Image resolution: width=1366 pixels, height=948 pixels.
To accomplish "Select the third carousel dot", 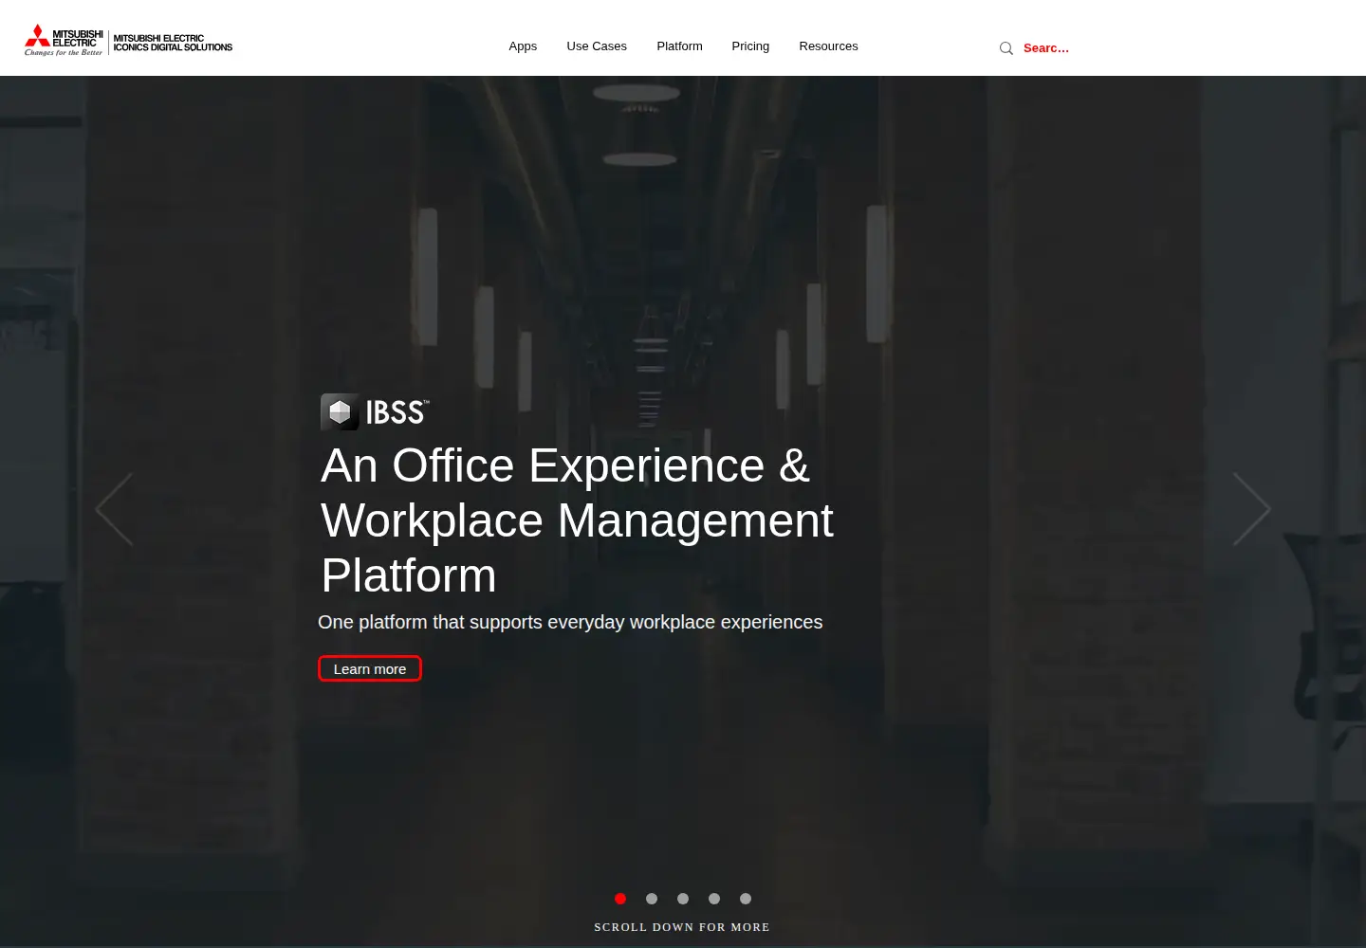I will (683, 899).
